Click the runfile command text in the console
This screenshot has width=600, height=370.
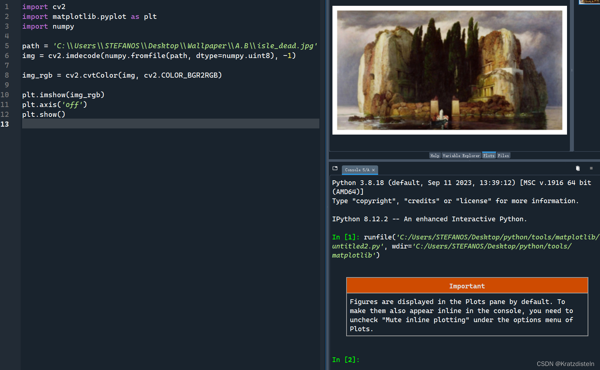465,246
